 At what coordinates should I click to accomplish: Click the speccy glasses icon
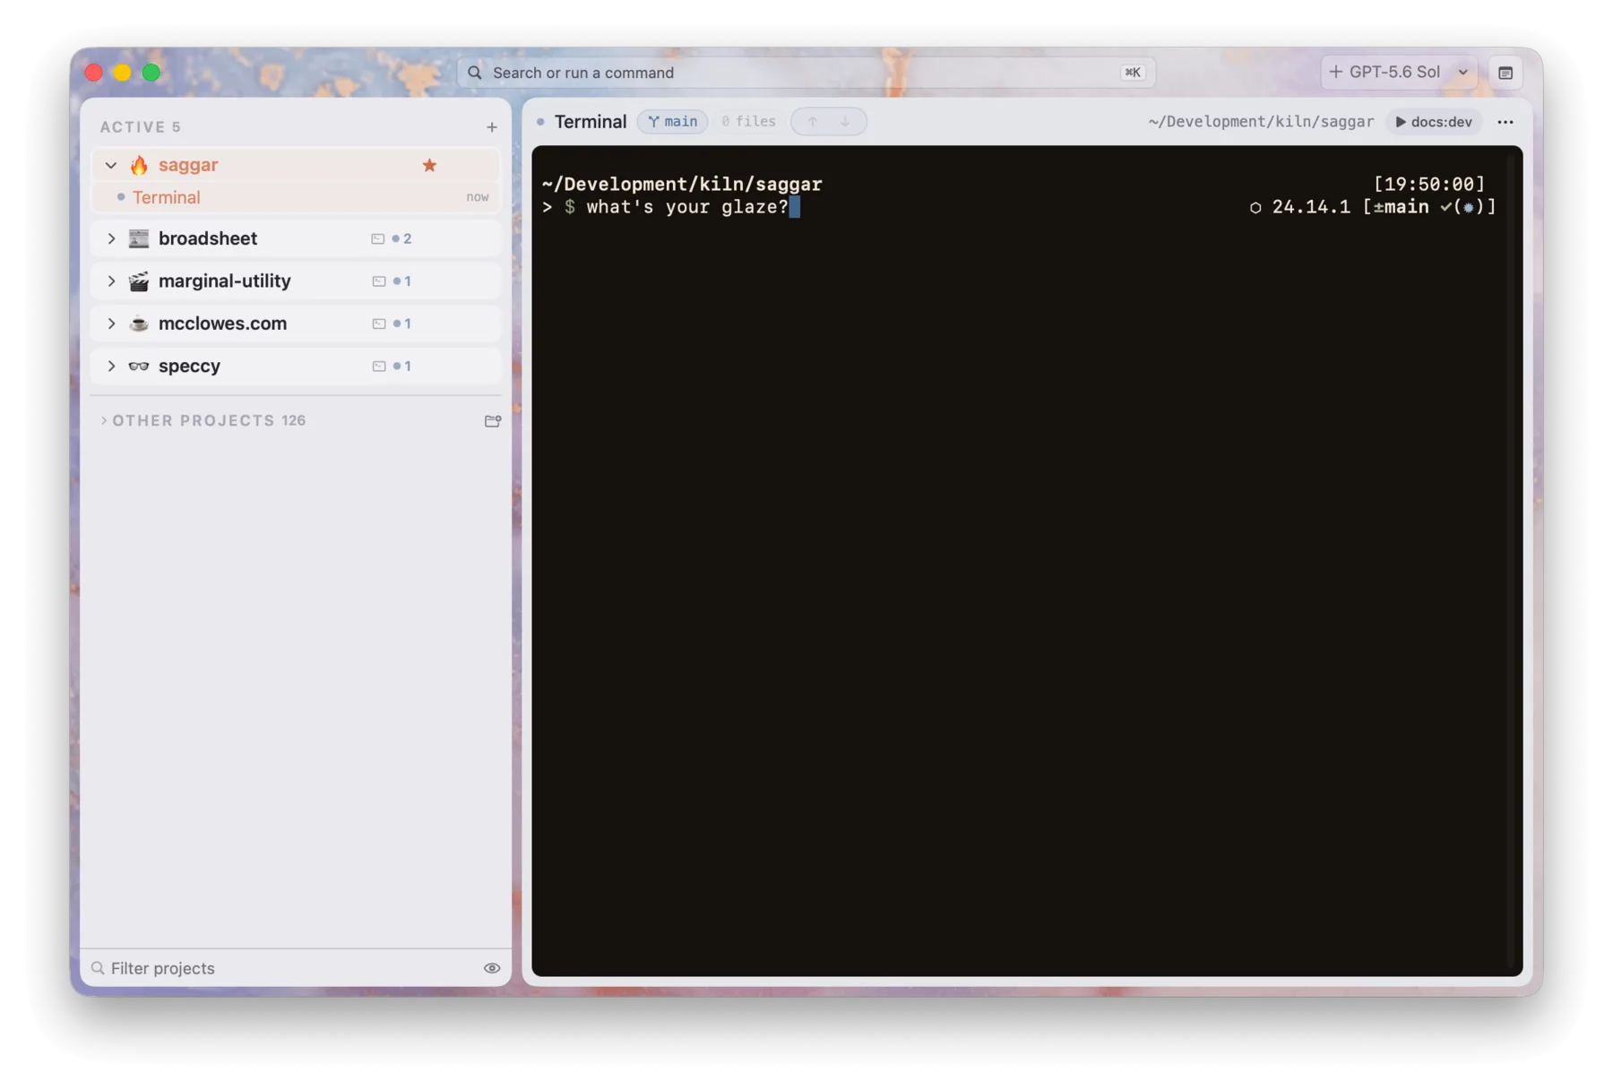tap(139, 366)
